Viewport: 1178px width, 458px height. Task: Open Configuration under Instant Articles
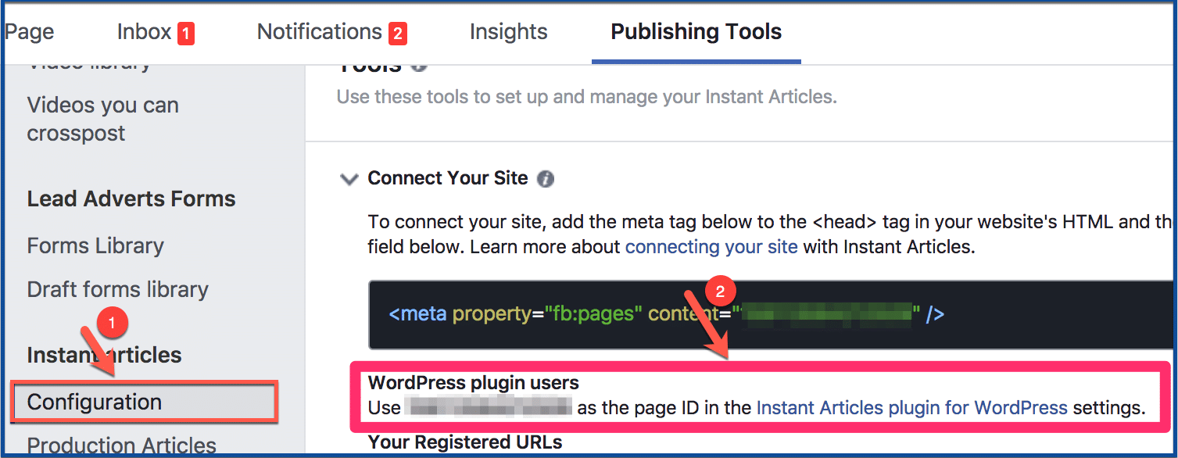[x=145, y=402]
